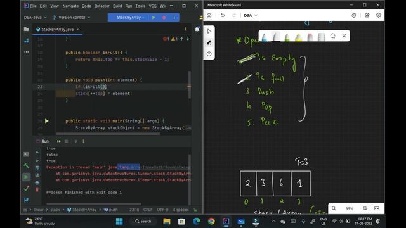Screen dimensions: 406x228
Task: Open the Git tool window icon
Action: point(27,200)
